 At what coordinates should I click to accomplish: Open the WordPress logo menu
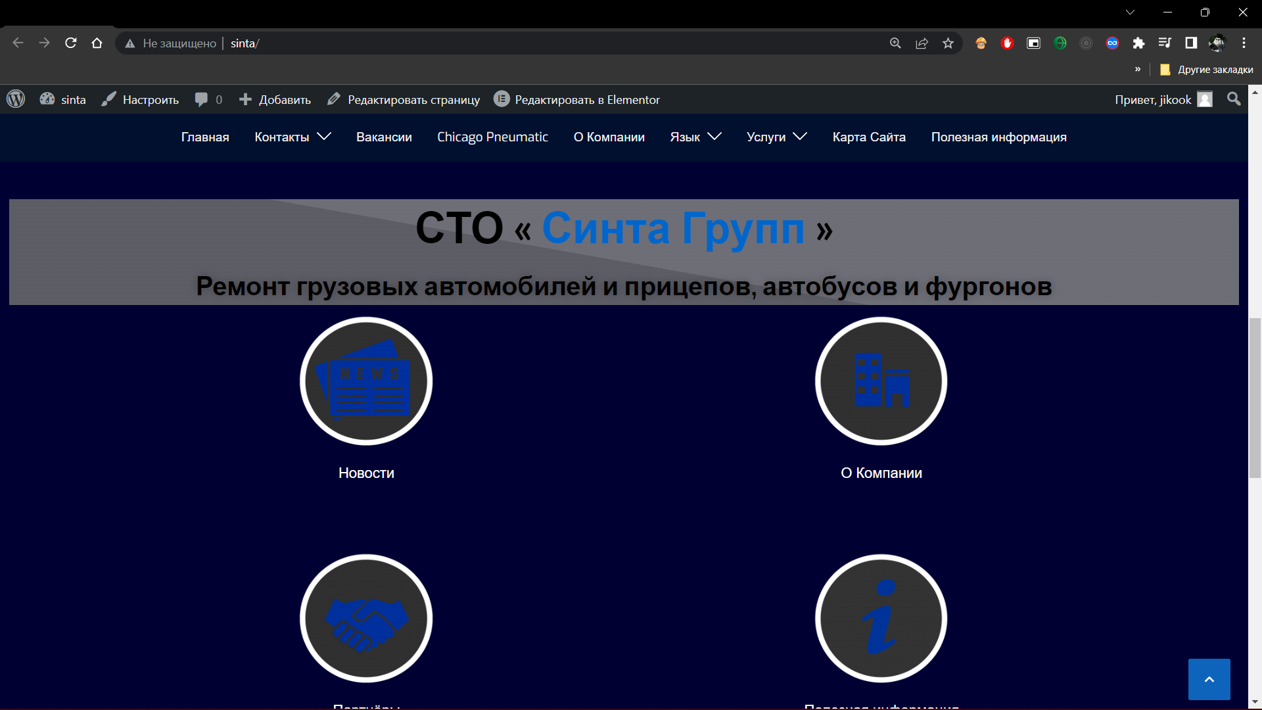(x=16, y=99)
